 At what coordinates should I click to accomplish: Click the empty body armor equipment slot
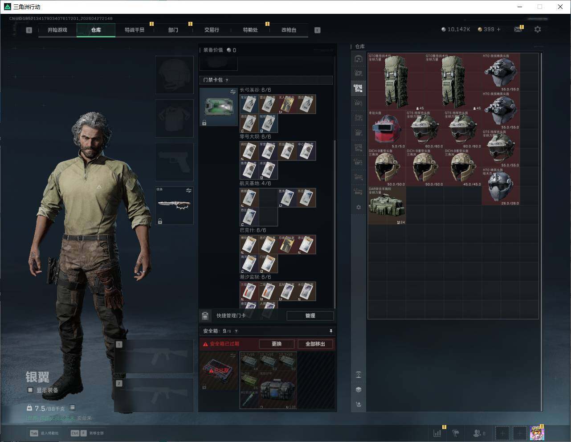pos(174,118)
